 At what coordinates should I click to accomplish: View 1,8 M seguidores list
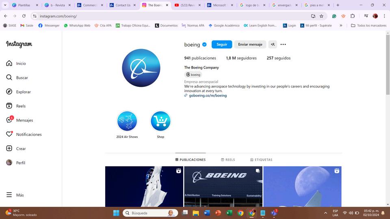tap(241, 58)
